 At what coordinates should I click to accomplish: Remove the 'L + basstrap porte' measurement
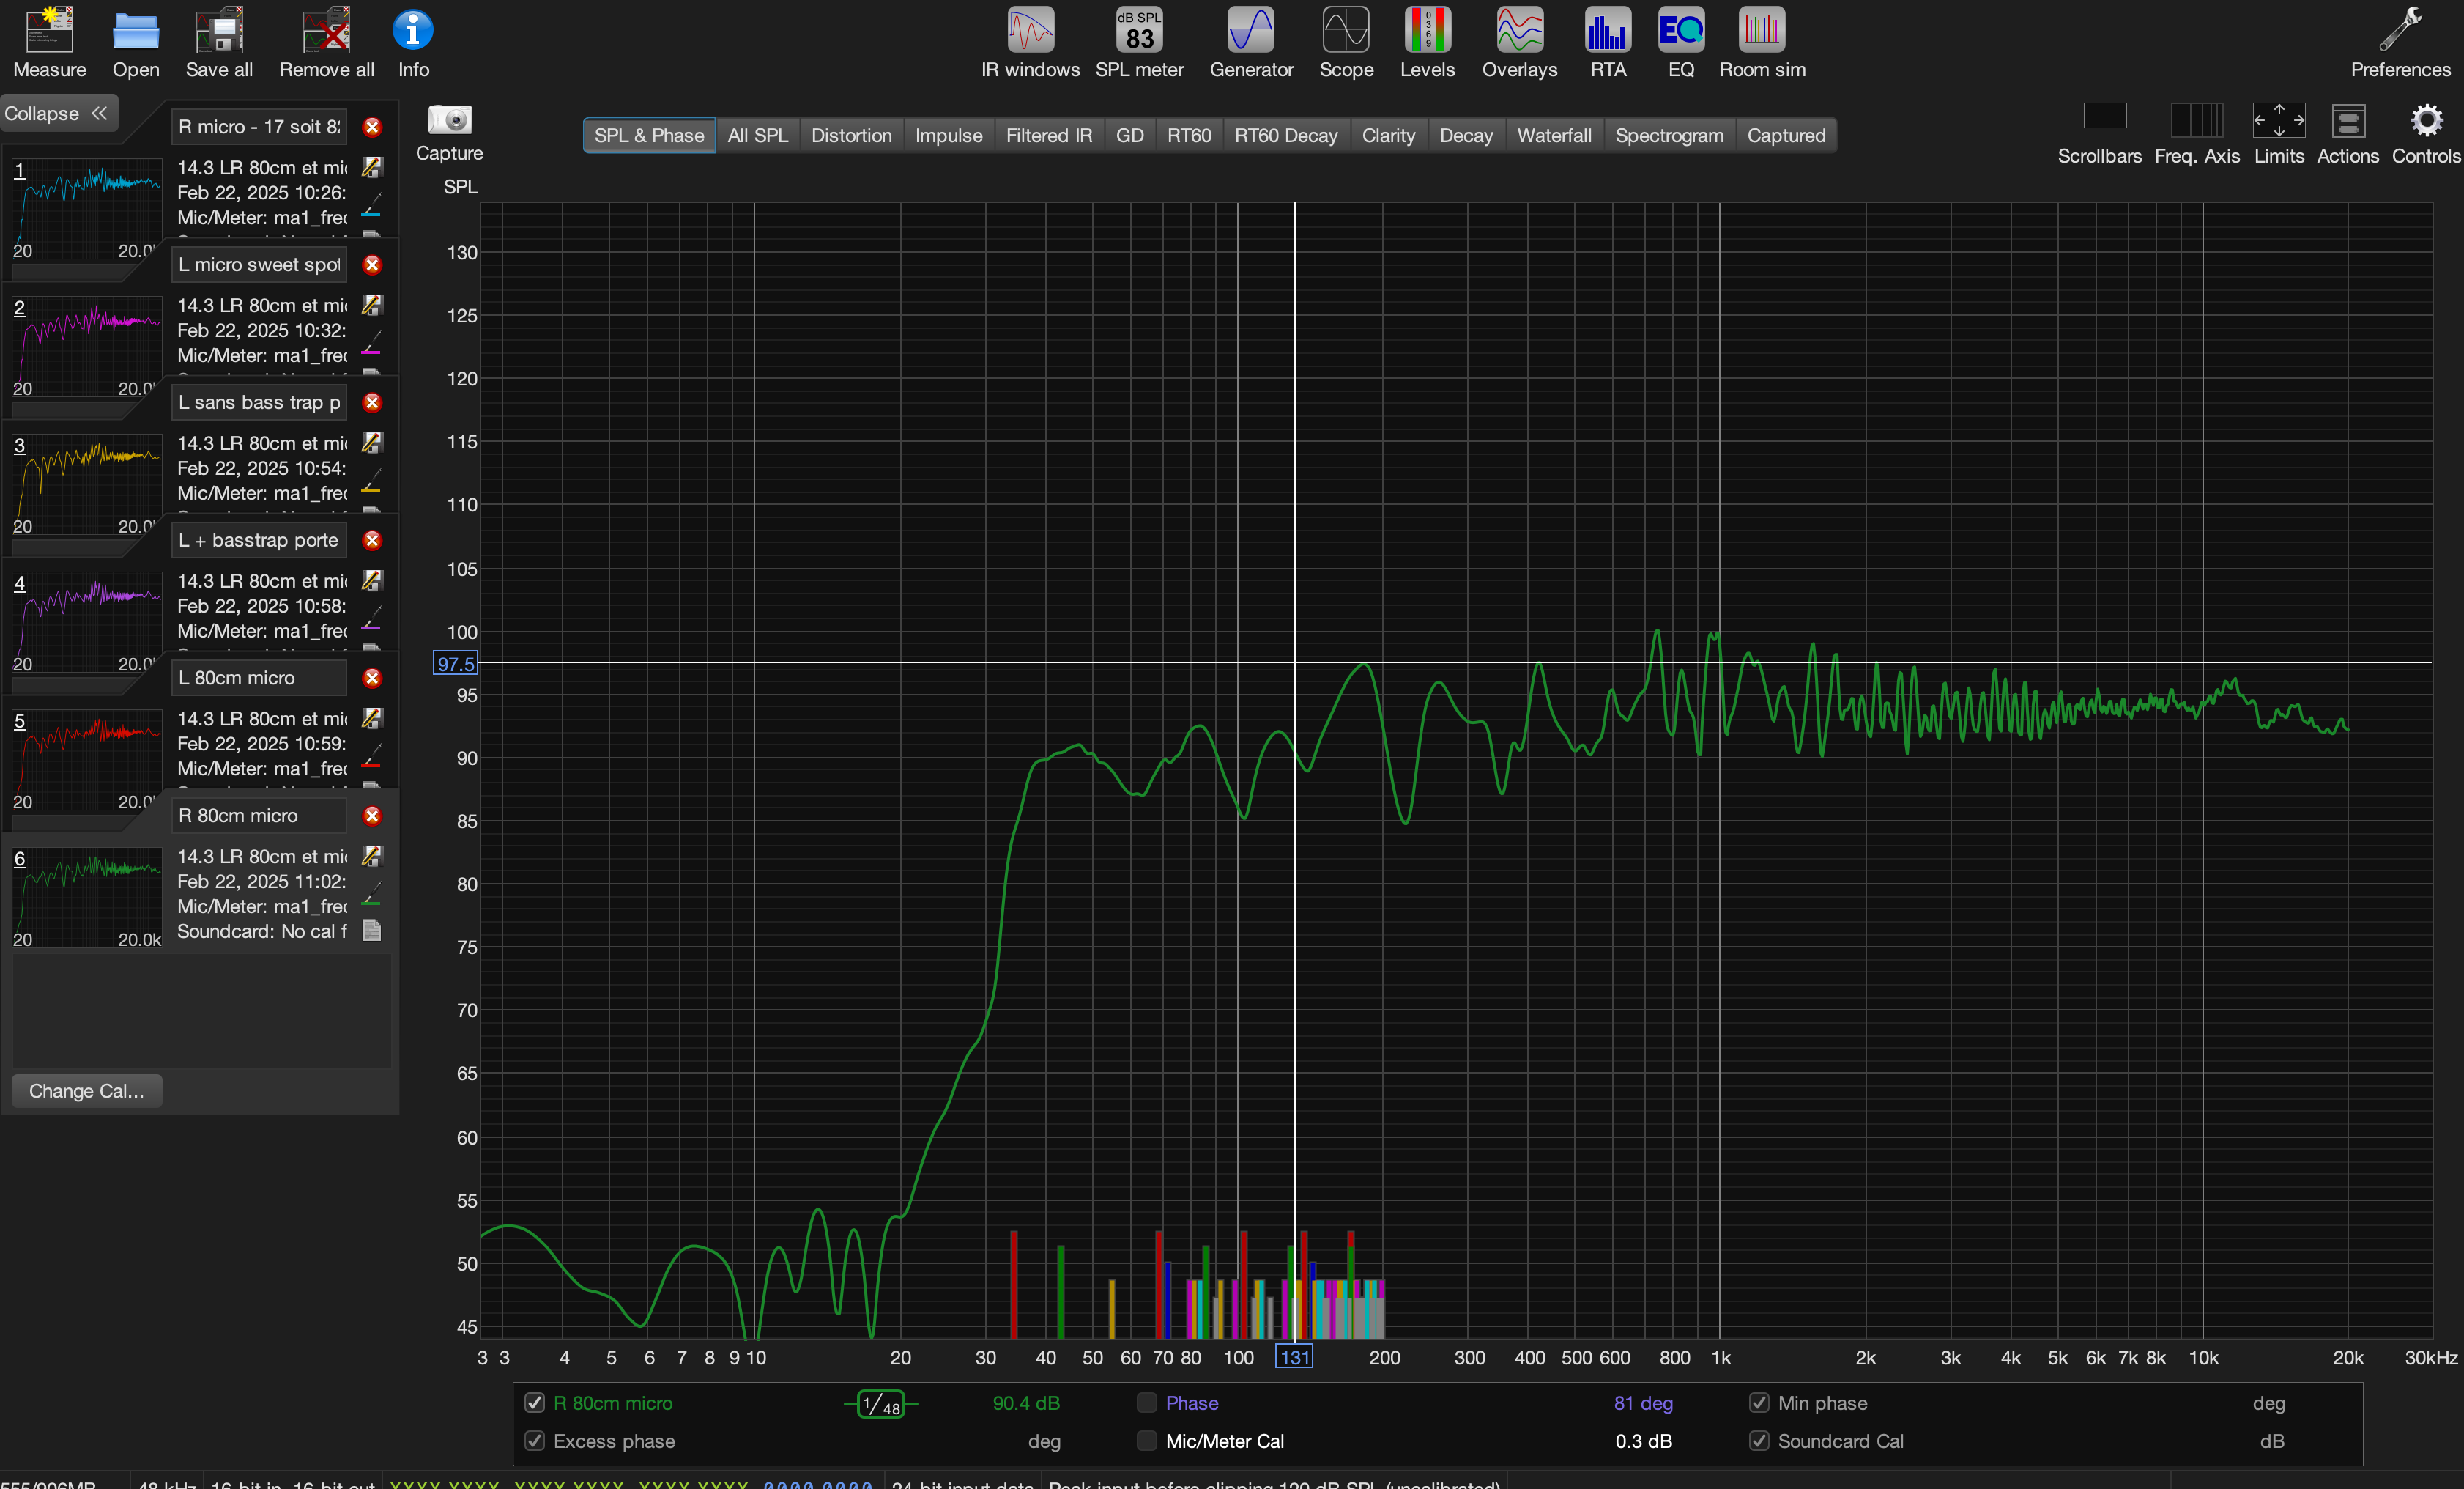tap(372, 540)
